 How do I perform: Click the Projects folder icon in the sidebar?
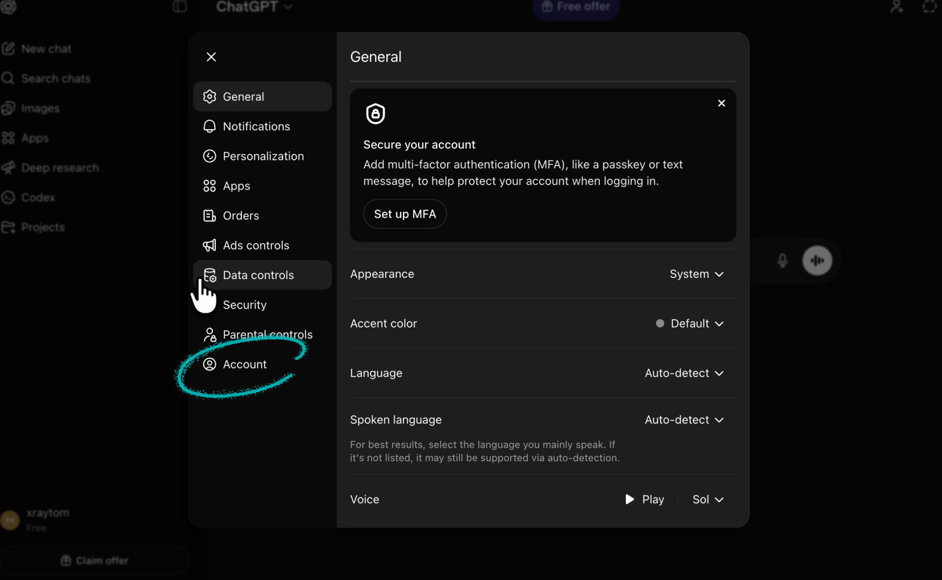coord(8,227)
